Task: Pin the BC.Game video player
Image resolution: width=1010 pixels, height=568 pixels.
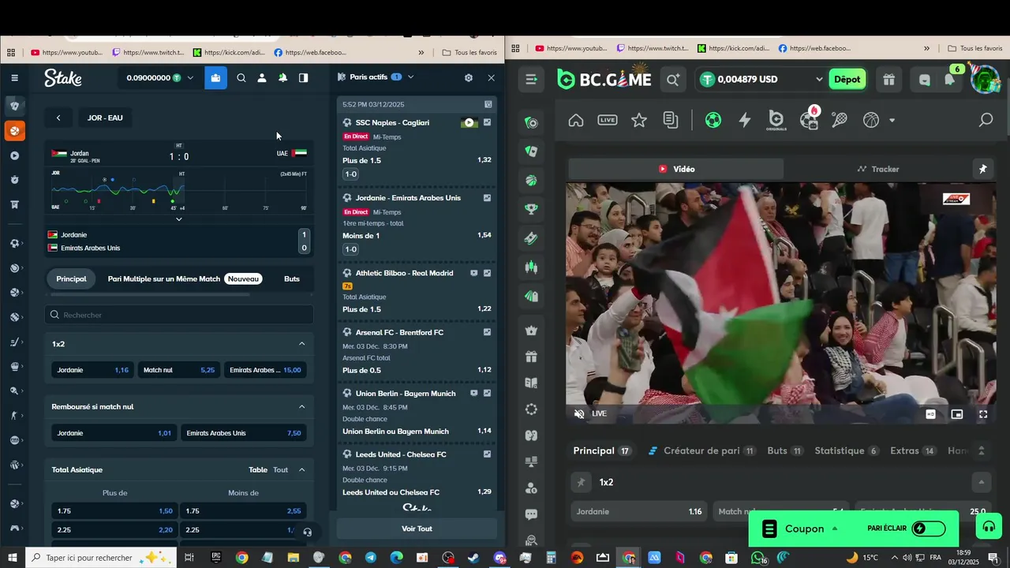Action: [x=983, y=169]
